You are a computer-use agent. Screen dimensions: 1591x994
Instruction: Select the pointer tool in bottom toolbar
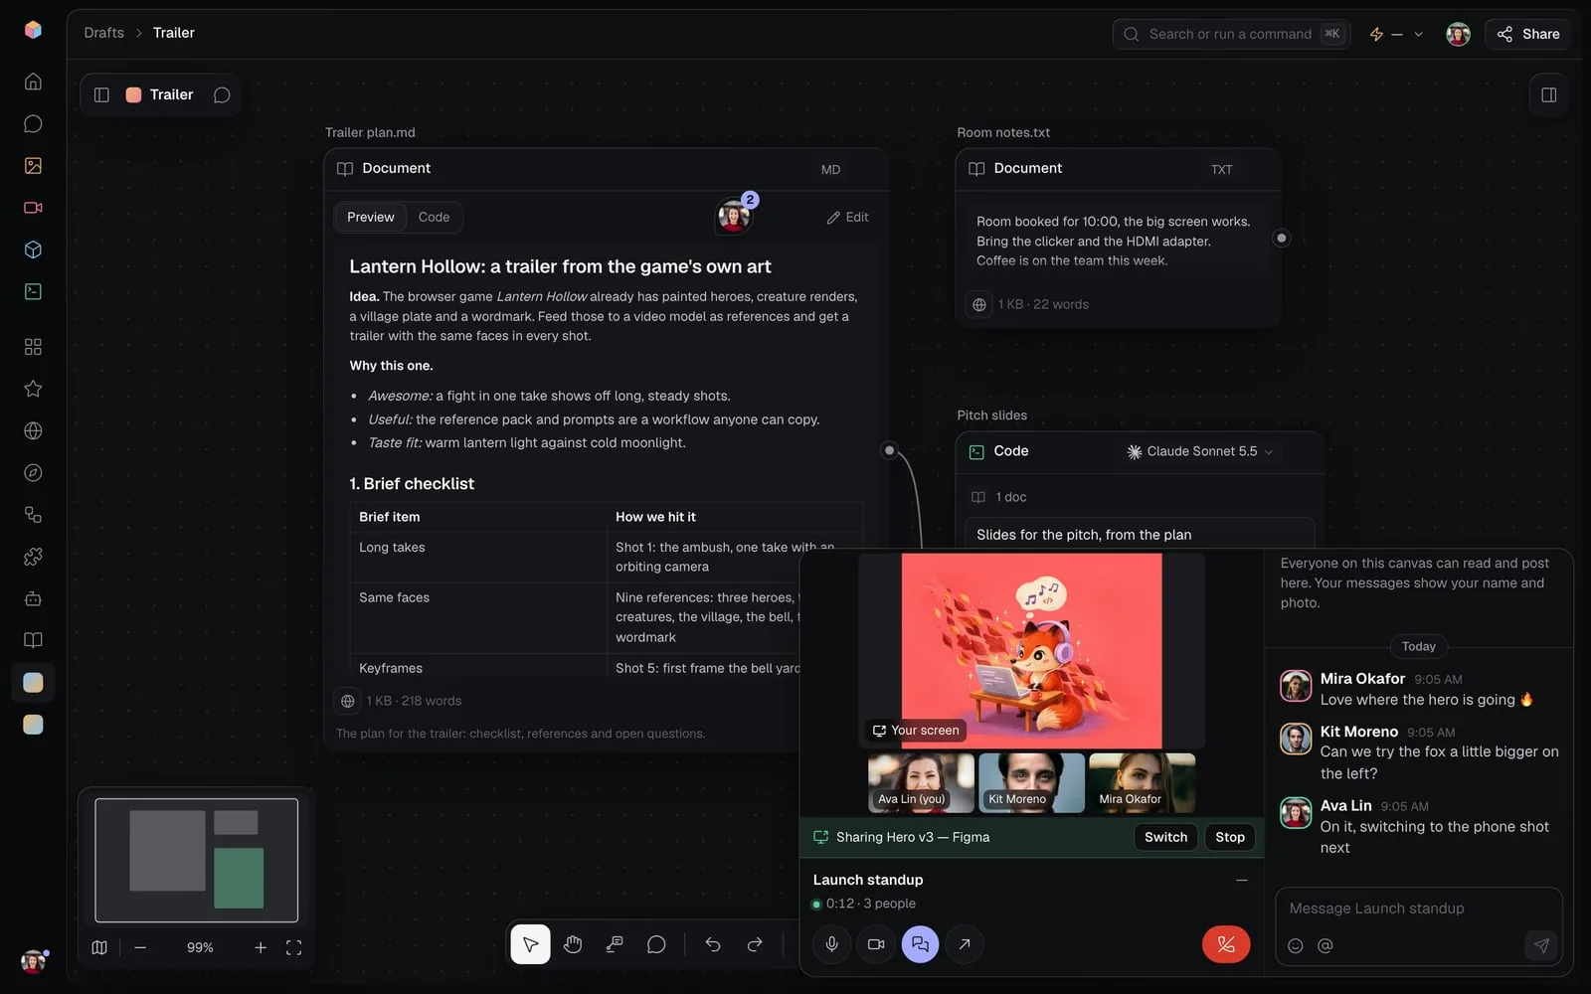pyautogui.click(x=530, y=944)
